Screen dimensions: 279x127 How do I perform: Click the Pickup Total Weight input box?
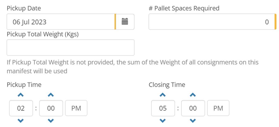click(x=70, y=47)
